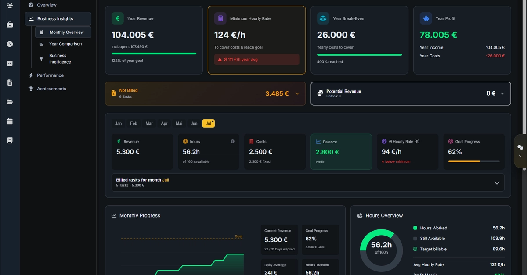Open Performance in navigation
Screen dimensions: 527x275
coord(50,75)
